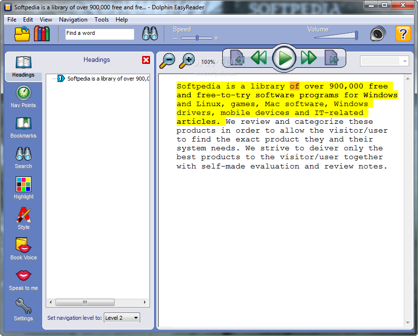Click the Speed slider handle
Viewport: 418px width, 336px height.
[x=197, y=38]
